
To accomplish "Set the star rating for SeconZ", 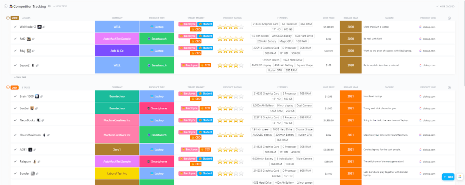I will click(x=230, y=65).
